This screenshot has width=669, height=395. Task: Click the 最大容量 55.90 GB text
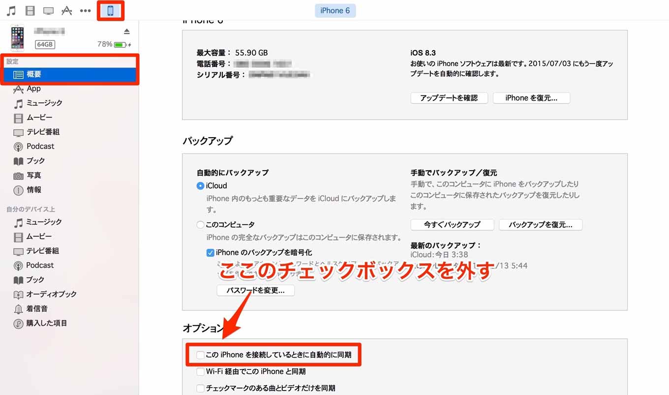point(232,53)
